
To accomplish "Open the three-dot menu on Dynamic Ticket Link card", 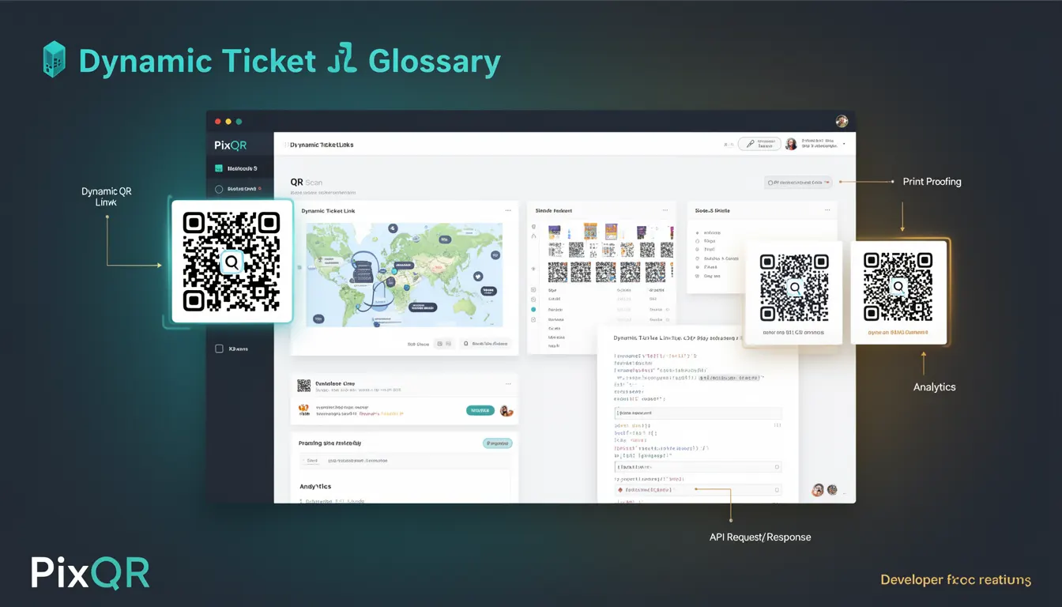I will tap(508, 210).
